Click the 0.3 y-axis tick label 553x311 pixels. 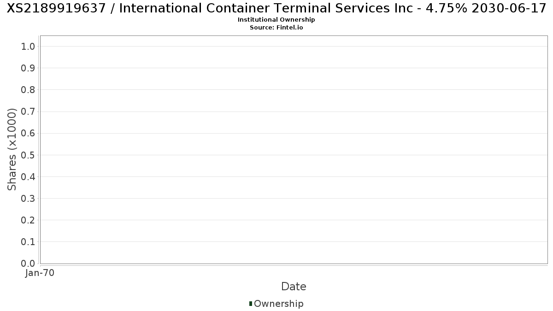[28, 198]
